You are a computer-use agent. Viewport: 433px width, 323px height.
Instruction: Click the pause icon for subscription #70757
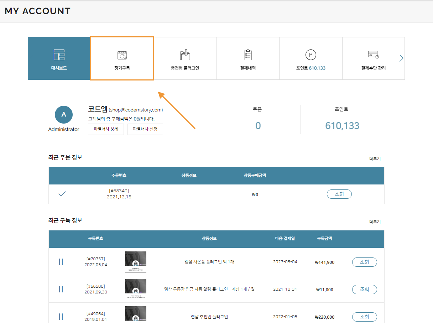(x=61, y=262)
